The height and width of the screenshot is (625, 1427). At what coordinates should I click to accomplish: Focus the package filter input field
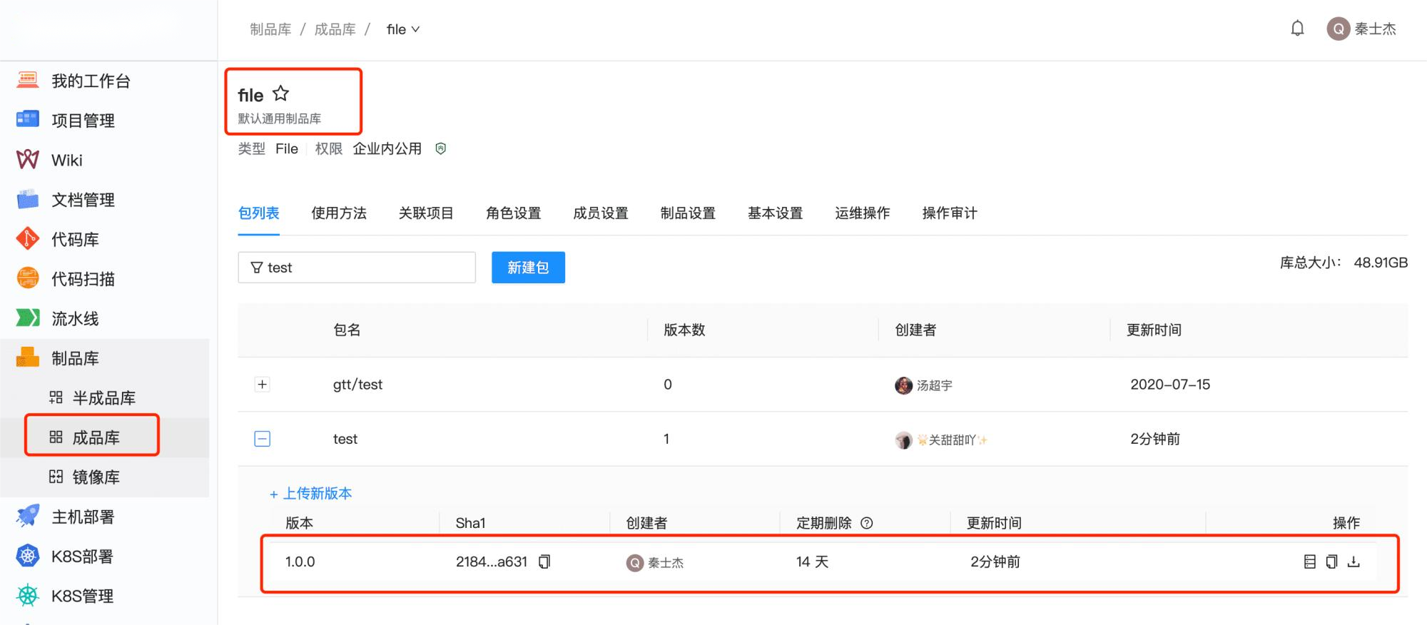pos(364,268)
